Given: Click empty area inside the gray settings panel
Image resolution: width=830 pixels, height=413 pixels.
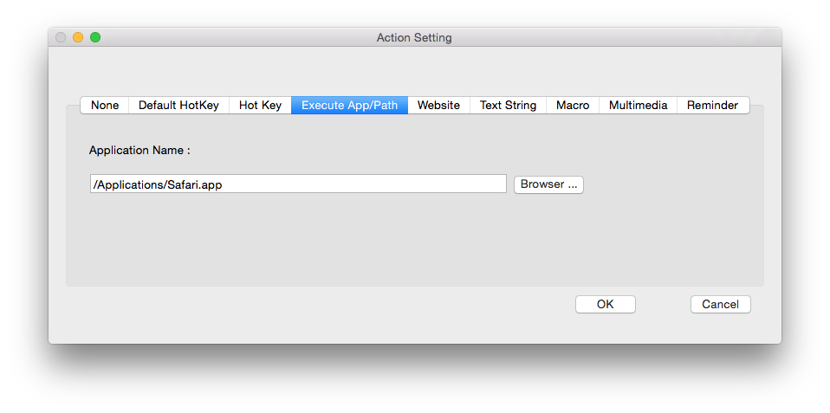Looking at the screenshot, I should (x=414, y=242).
